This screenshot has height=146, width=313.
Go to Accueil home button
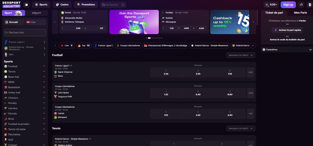point(14,22)
